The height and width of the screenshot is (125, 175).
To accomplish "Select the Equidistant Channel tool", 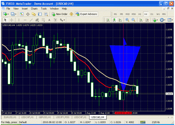I will 37,20.
